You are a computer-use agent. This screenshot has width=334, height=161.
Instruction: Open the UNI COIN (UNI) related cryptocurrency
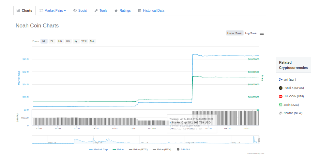294,96
